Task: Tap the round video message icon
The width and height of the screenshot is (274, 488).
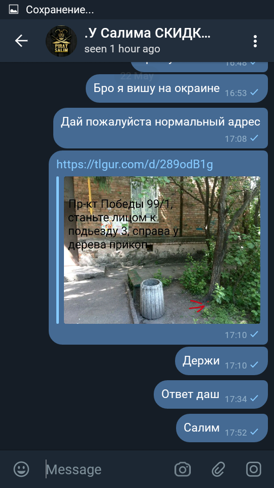Action: [x=254, y=469]
